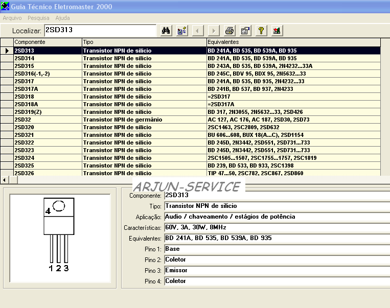Open help with yellow question mark

(x=261, y=31)
